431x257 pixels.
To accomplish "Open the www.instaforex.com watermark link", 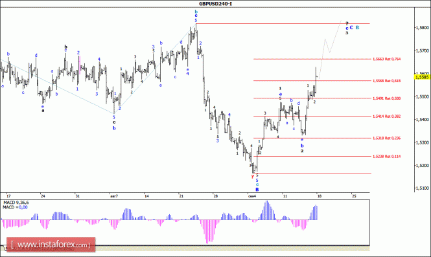I will 51,245.
